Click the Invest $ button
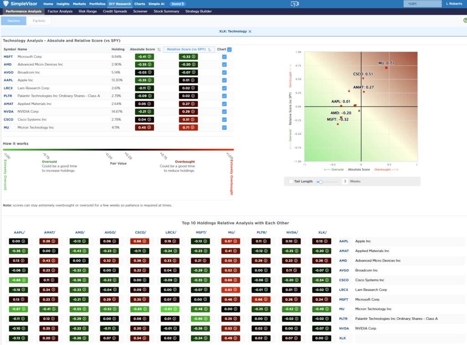This screenshot has width=467, height=345. [x=177, y=4]
